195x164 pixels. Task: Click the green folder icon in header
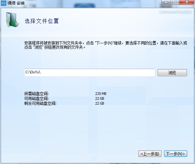click(x=13, y=20)
